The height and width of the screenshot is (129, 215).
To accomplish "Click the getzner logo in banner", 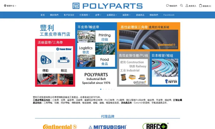I will point(140,82).
